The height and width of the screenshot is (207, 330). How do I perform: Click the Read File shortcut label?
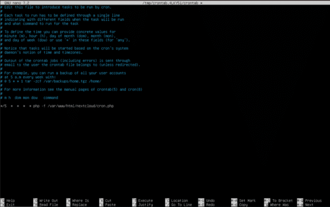coord(49,205)
